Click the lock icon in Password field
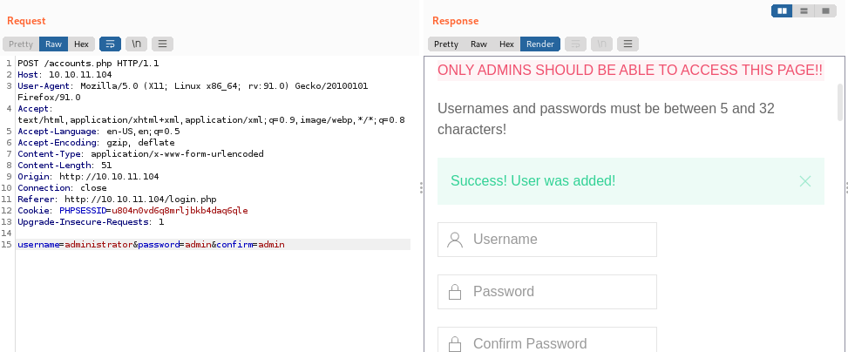The height and width of the screenshot is (352, 848). pyautogui.click(x=455, y=293)
